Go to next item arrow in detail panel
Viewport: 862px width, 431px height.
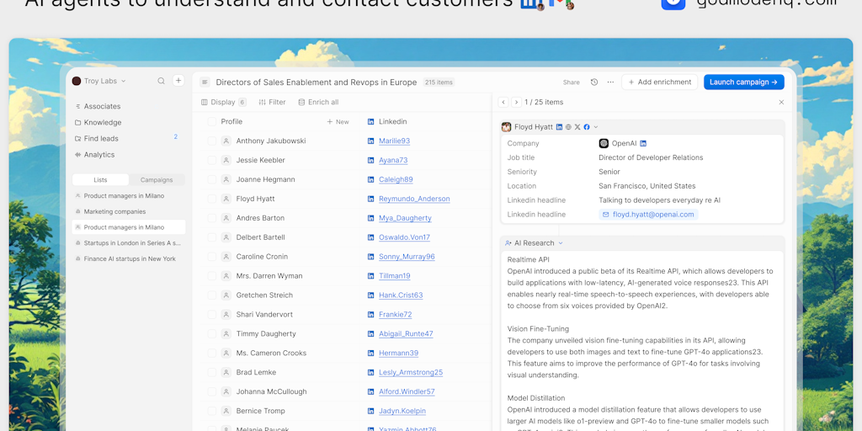pyautogui.click(x=516, y=102)
